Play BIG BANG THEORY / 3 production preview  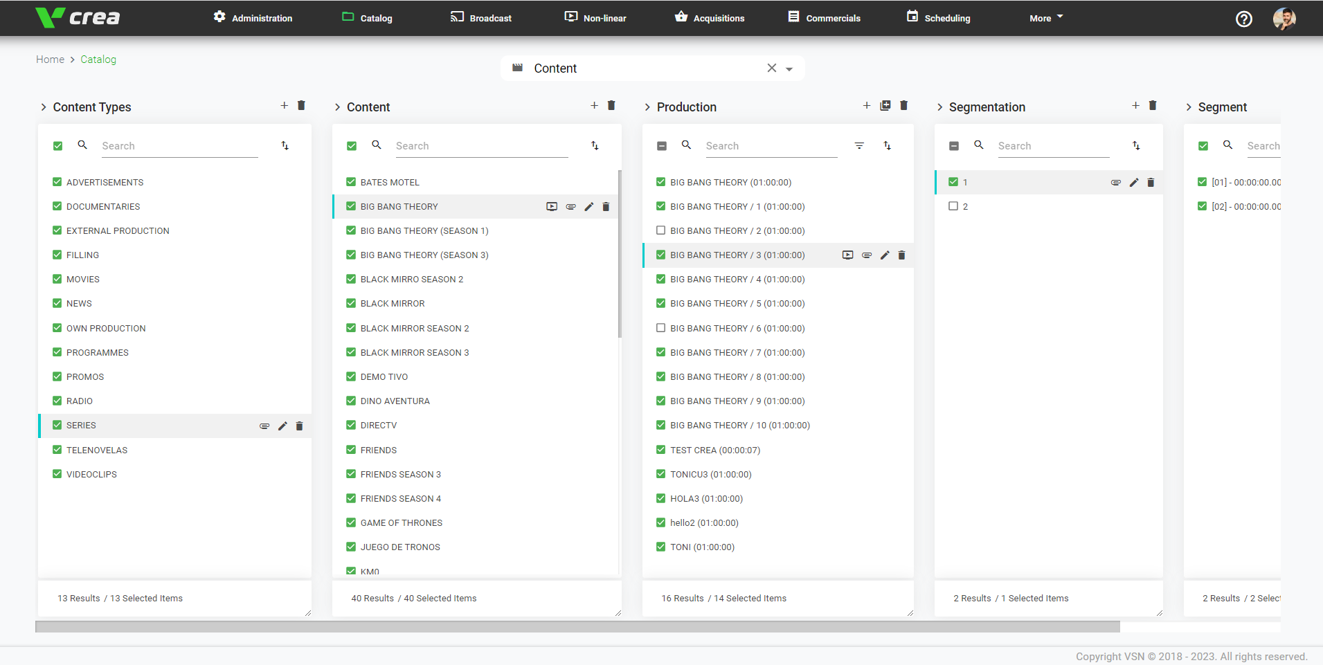[x=848, y=255]
